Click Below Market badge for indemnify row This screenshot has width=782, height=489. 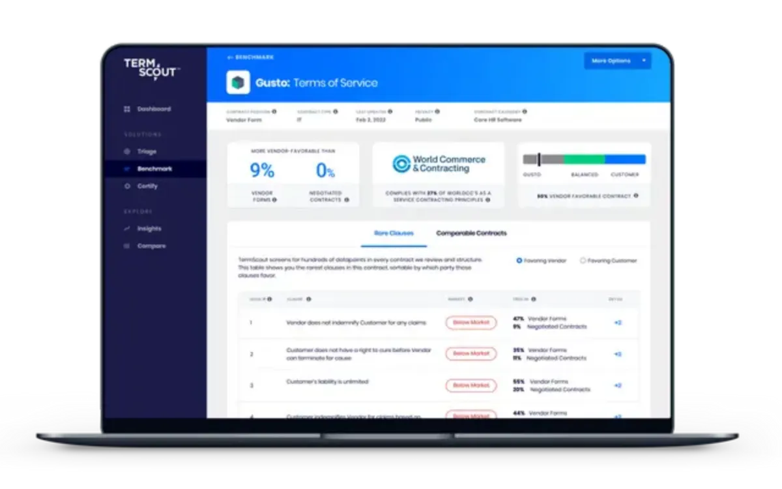click(x=471, y=322)
